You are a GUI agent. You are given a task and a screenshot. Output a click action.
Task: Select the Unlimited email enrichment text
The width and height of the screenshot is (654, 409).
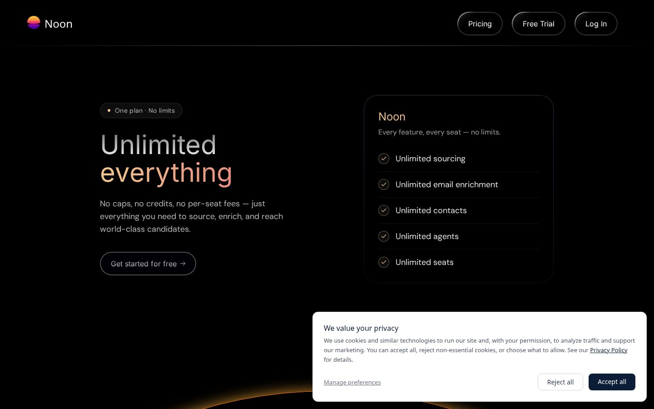447,185
